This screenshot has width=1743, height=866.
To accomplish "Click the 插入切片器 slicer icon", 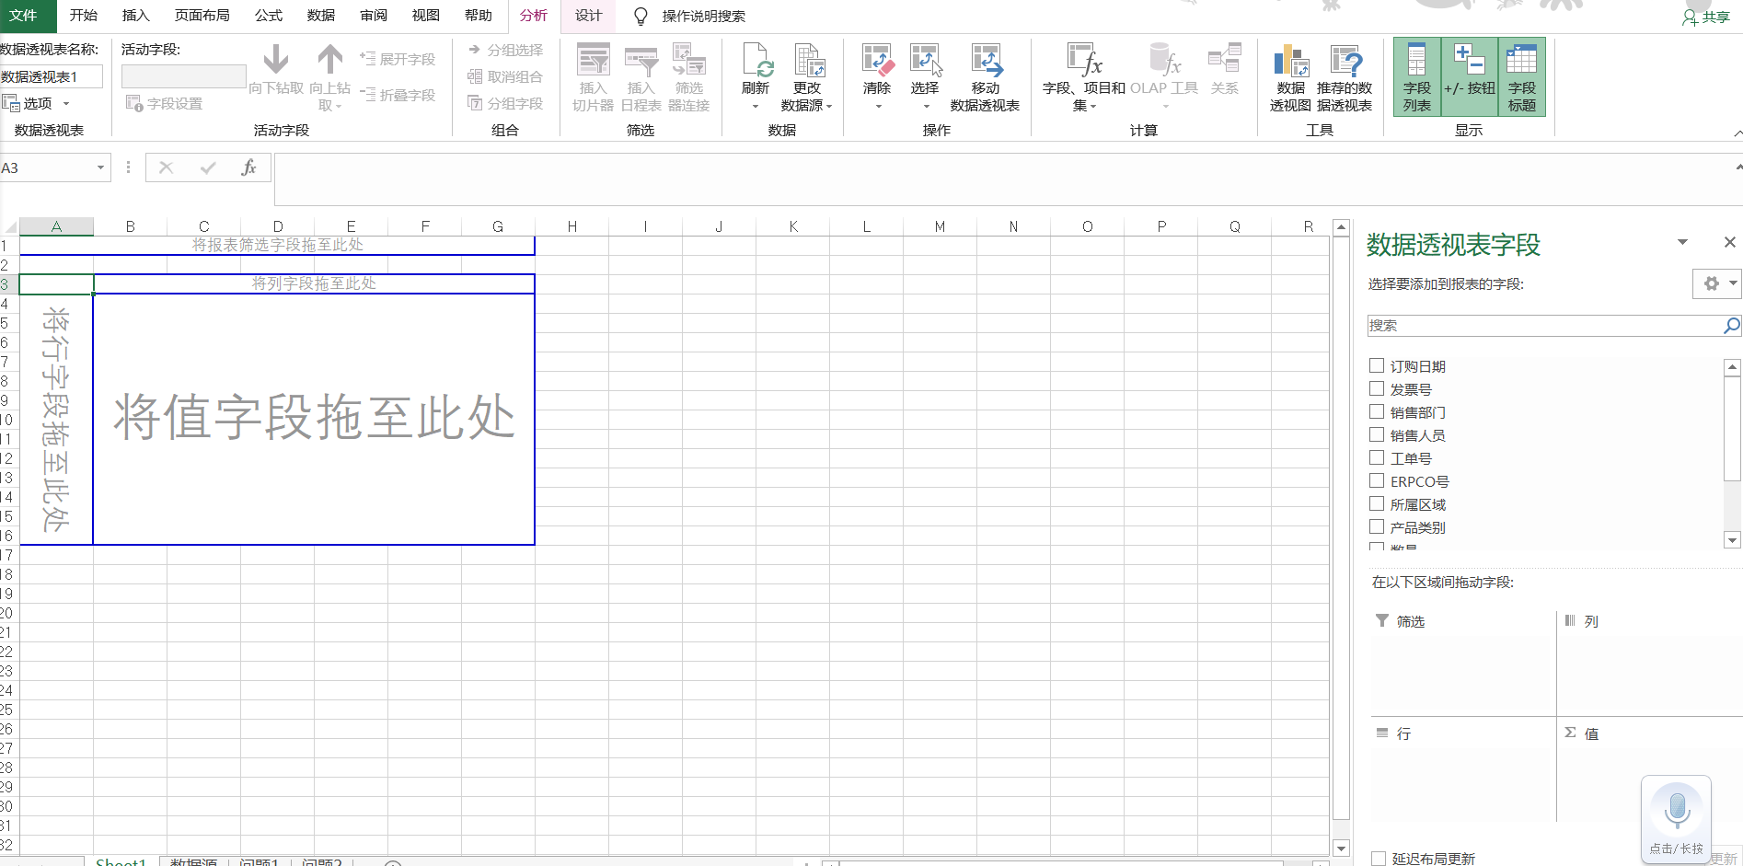I will (594, 60).
